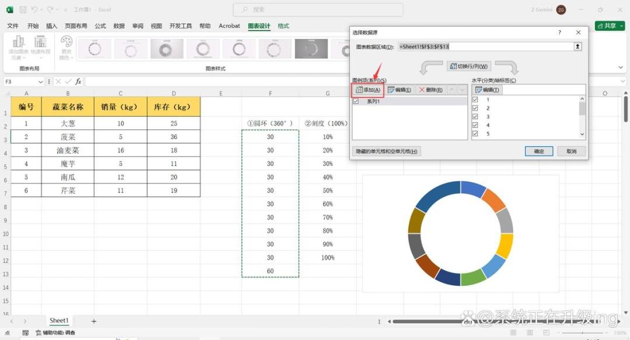Open the Share (共享) dropdown arrow

tap(622, 26)
